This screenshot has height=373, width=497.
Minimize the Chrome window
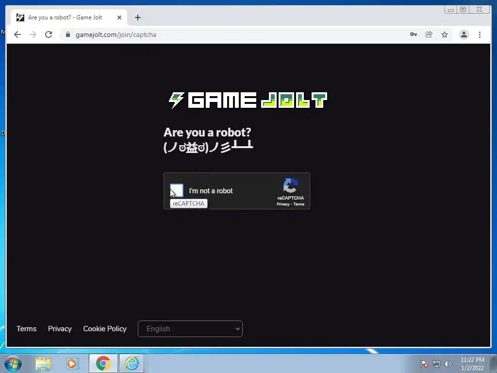click(x=451, y=9)
